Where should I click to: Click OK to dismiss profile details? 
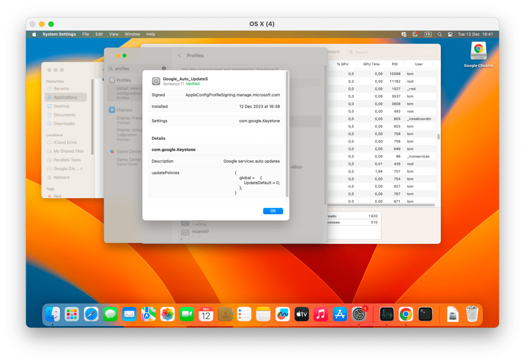[273, 211]
